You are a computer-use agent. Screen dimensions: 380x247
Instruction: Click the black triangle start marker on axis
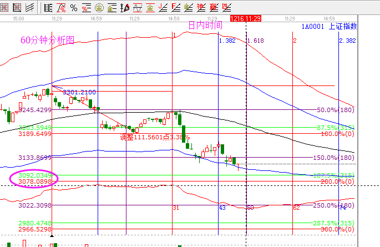52,235
